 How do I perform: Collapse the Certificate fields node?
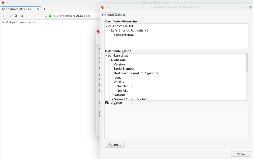tap(109, 60)
